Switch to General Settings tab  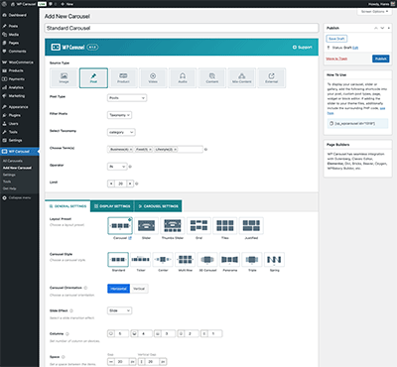coord(67,206)
